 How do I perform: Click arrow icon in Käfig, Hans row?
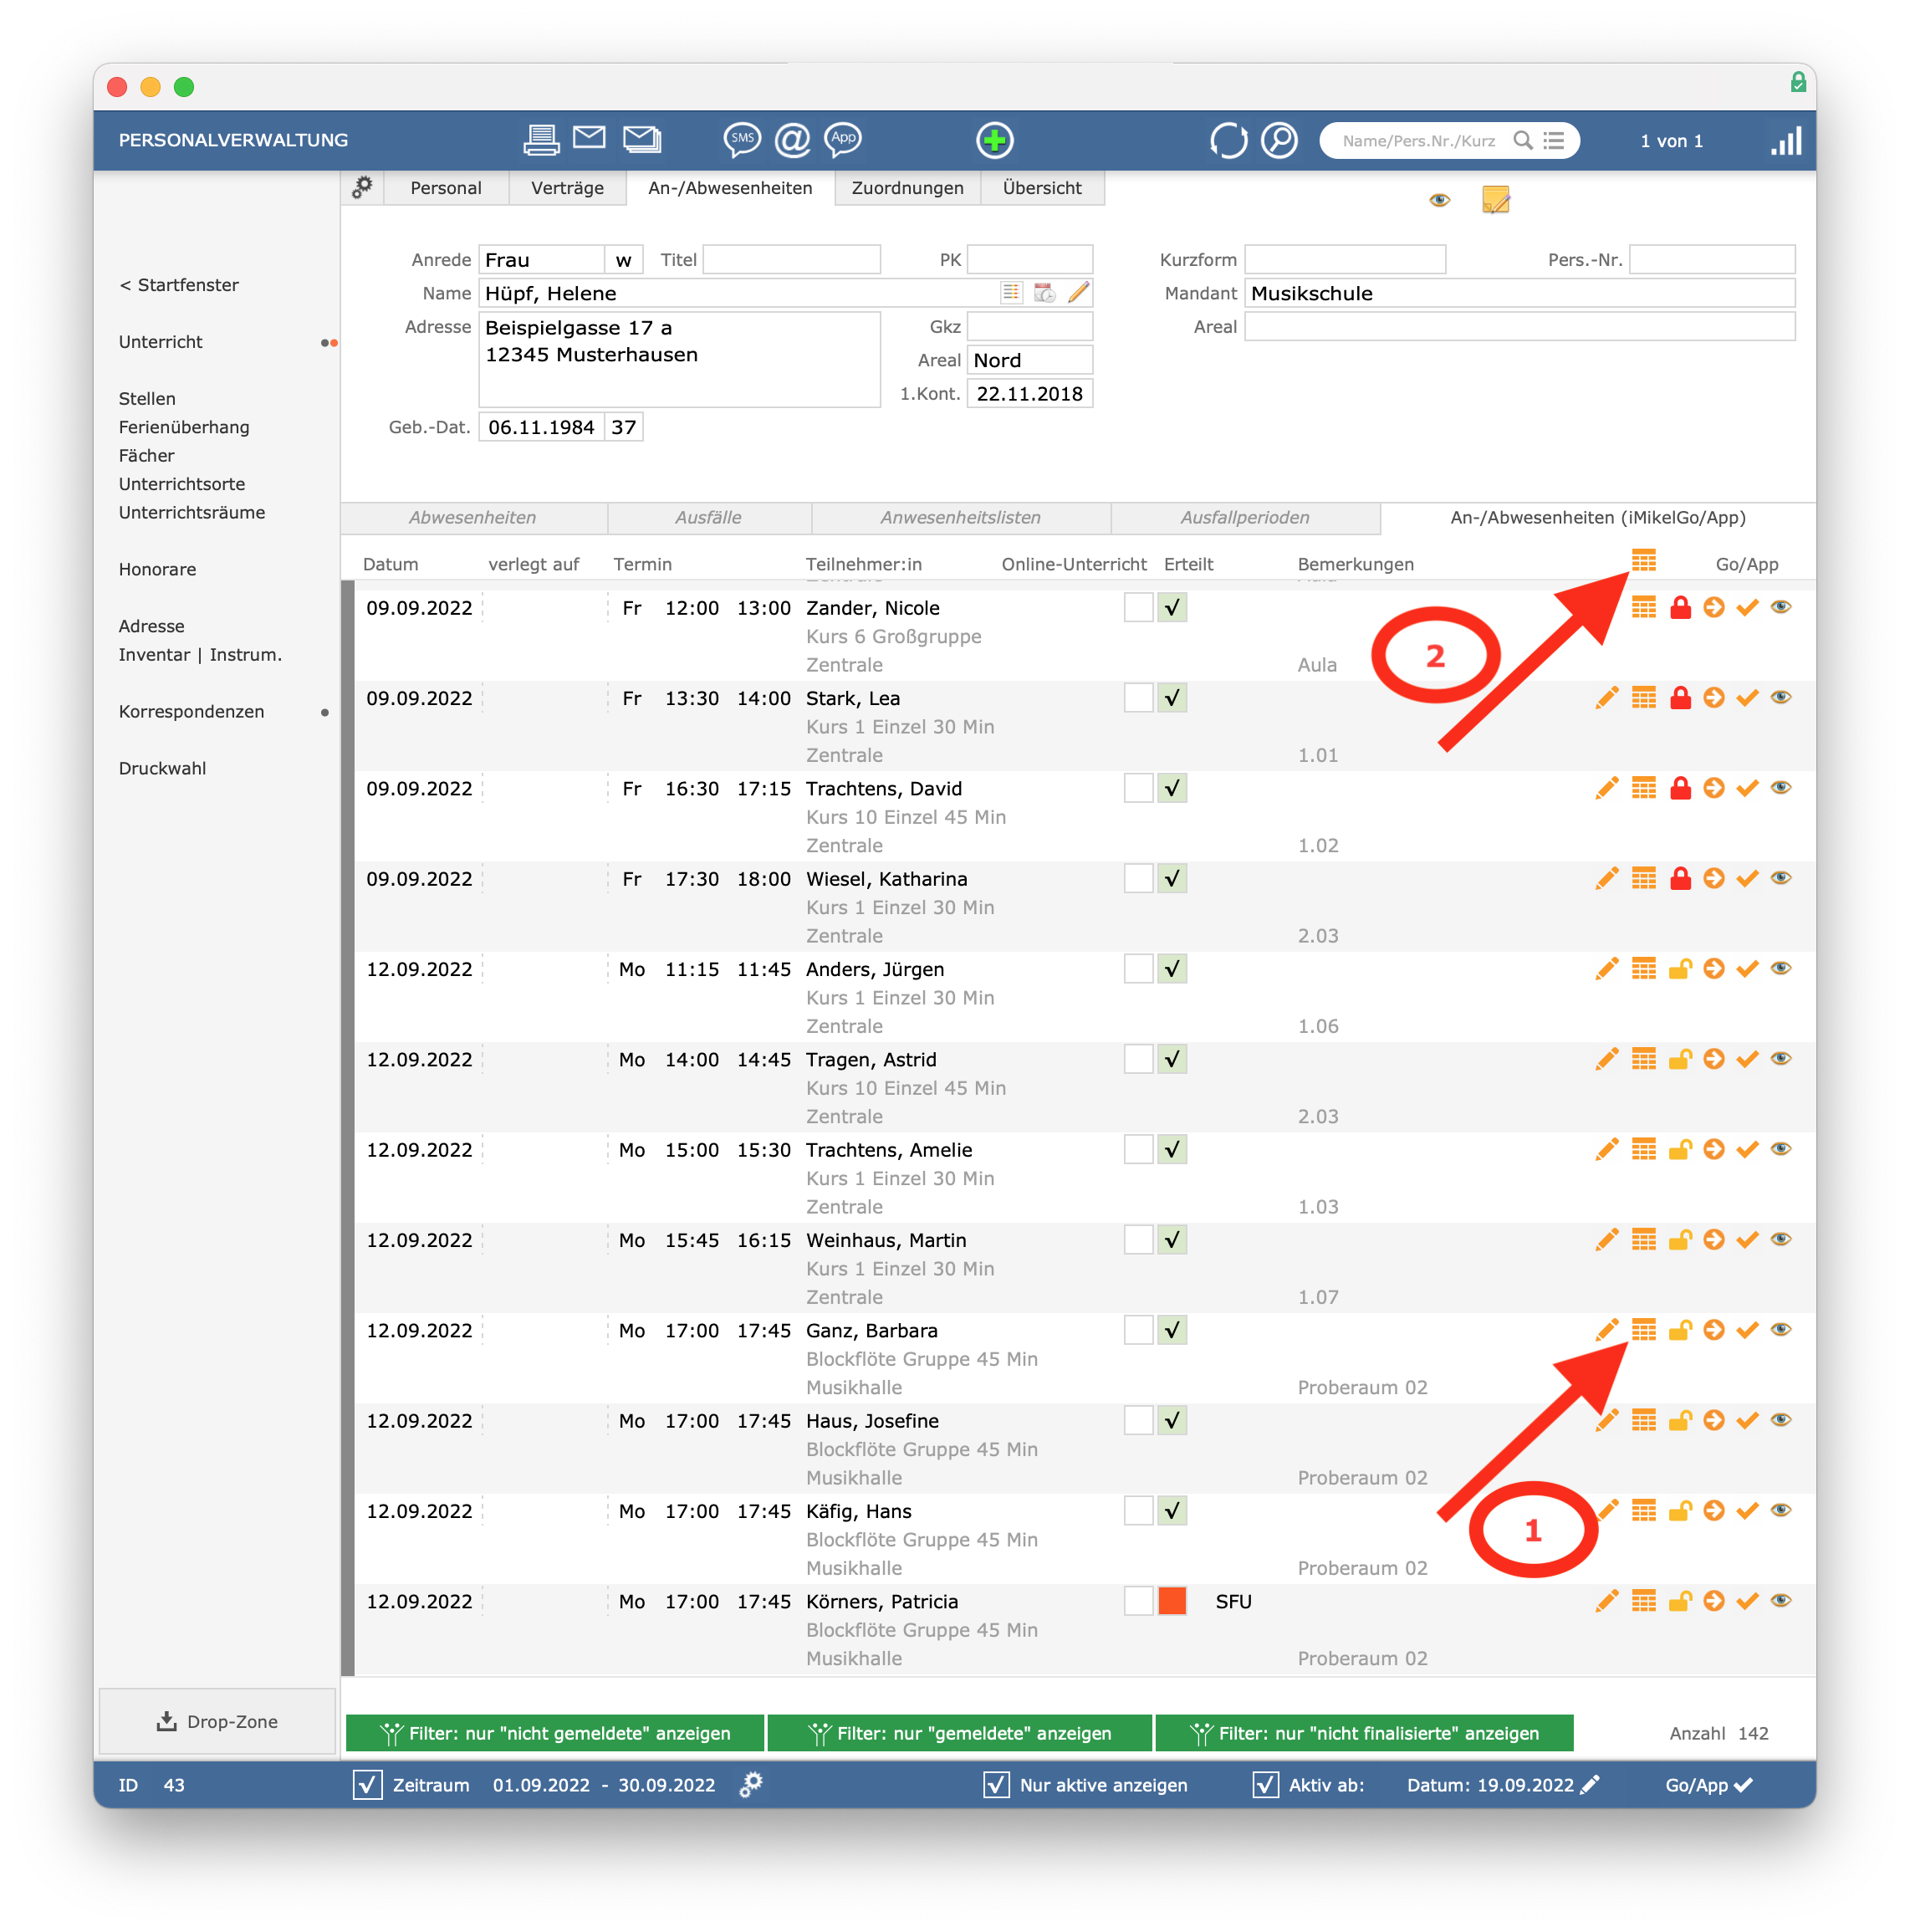[1714, 1510]
